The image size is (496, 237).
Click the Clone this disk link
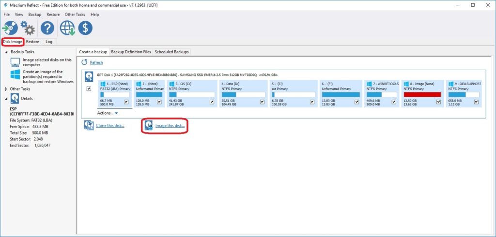(110, 125)
